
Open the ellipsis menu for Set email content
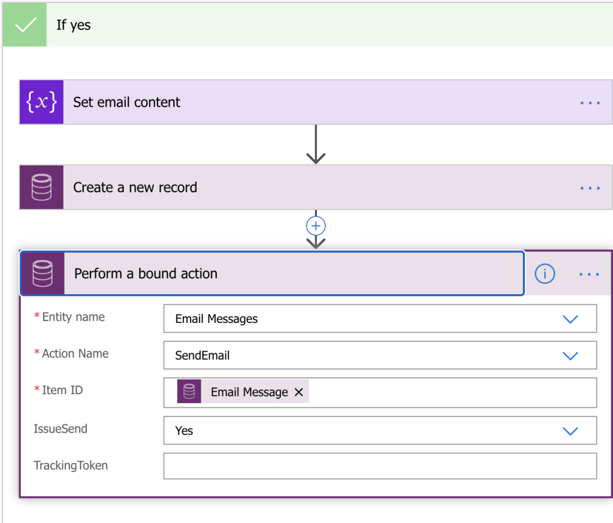point(590,102)
